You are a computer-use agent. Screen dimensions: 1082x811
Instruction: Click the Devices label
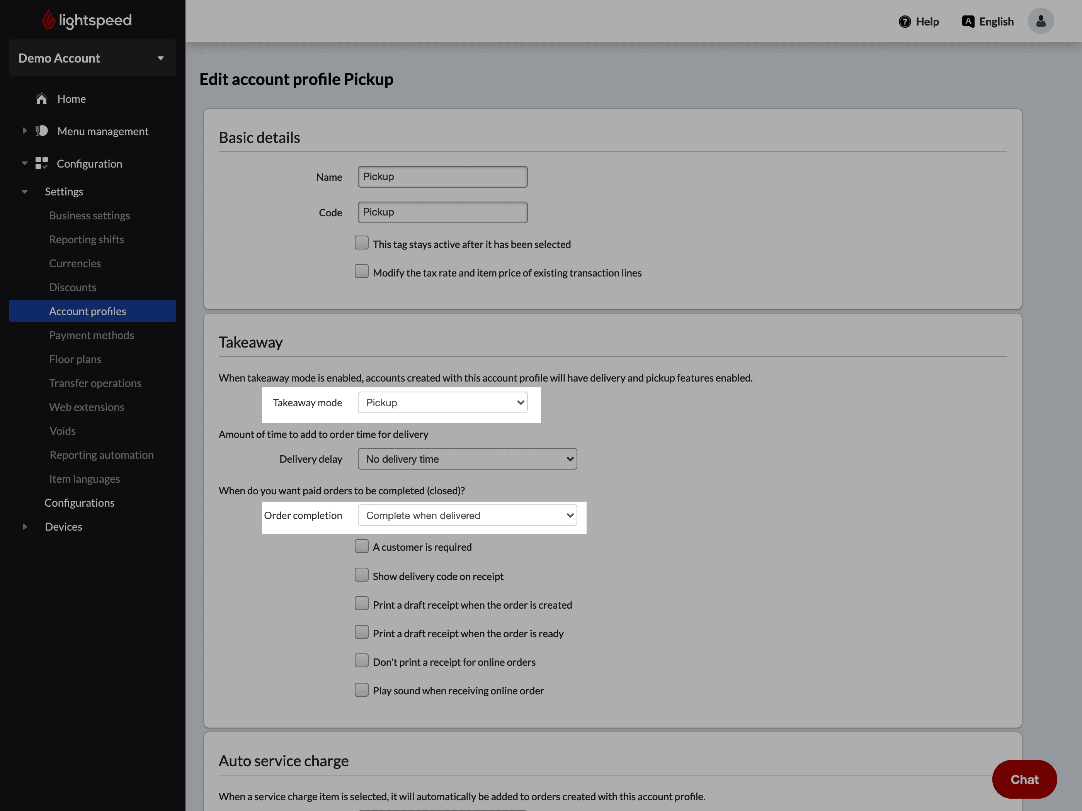[x=64, y=526]
